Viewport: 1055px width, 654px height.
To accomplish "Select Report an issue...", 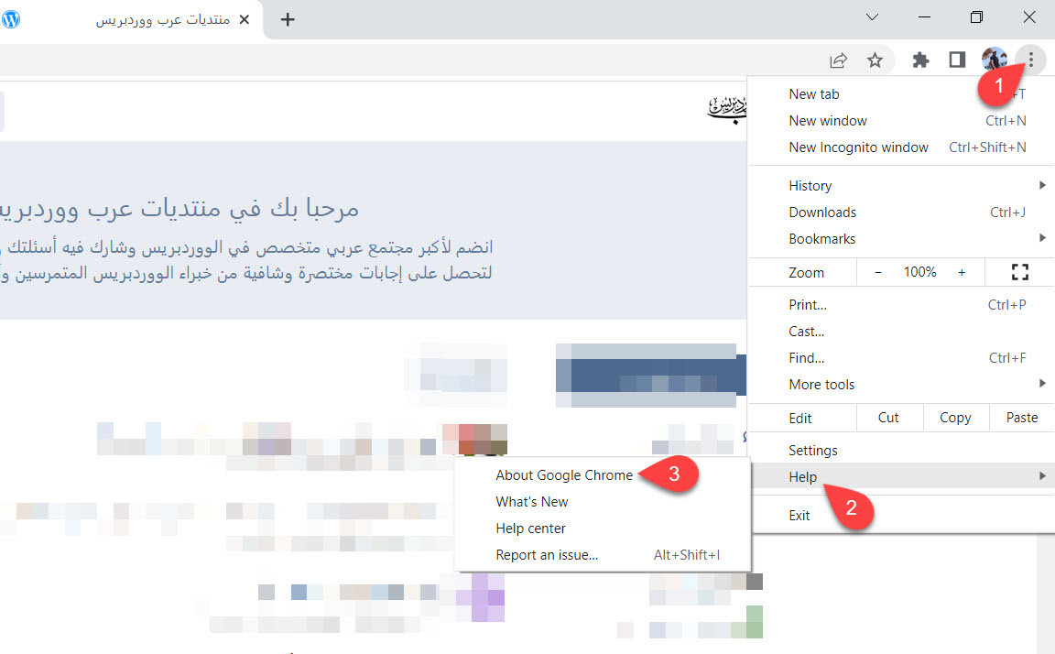I will 603,555.
